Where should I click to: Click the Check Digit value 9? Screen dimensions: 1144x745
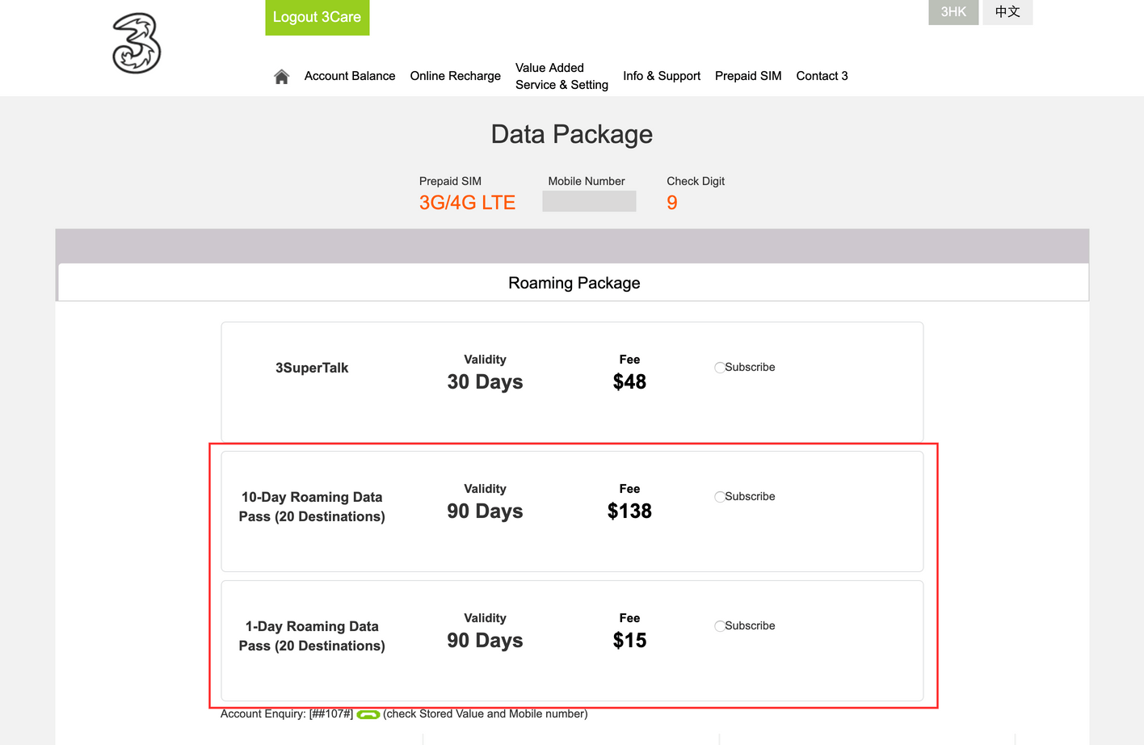[672, 203]
